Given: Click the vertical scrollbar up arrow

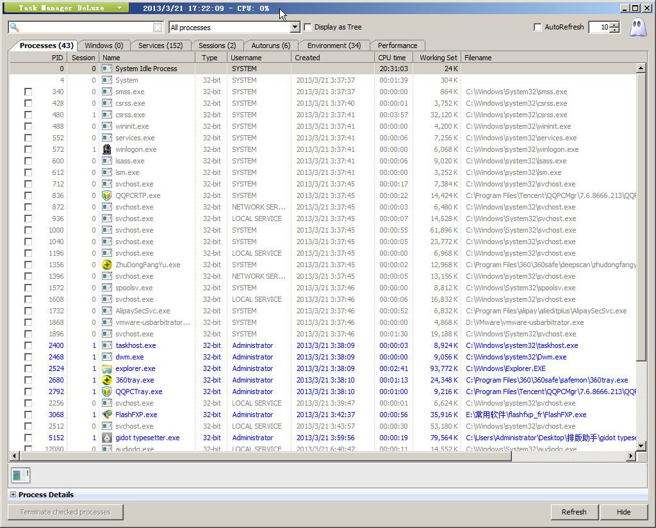Looking at the screenshot, I should [x=641, y=68].
